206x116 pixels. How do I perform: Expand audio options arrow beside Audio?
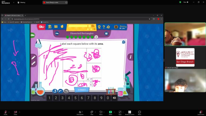pos(9,112)
